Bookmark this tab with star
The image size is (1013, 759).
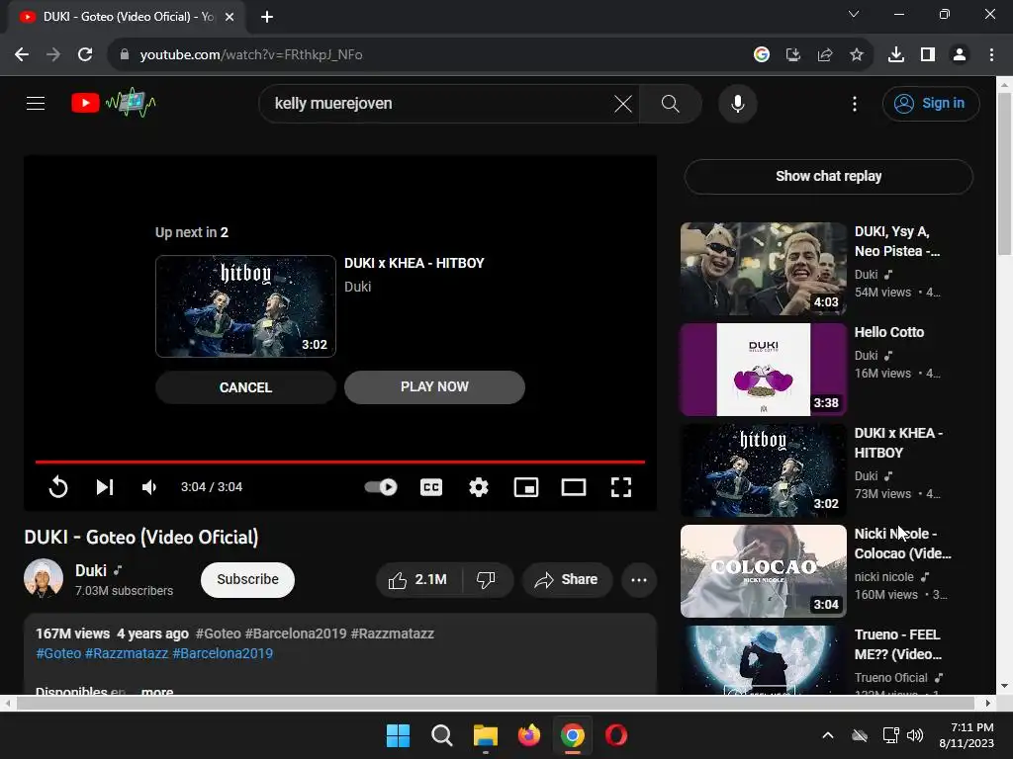tap(856, 55)
